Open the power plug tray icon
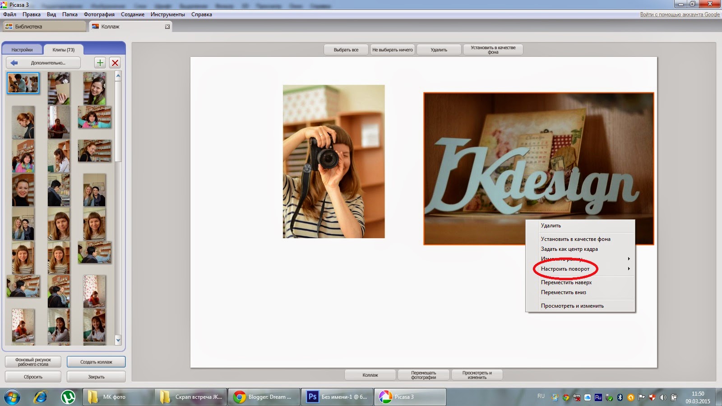Viewport: 722px width, 406px height. (674, 397)
